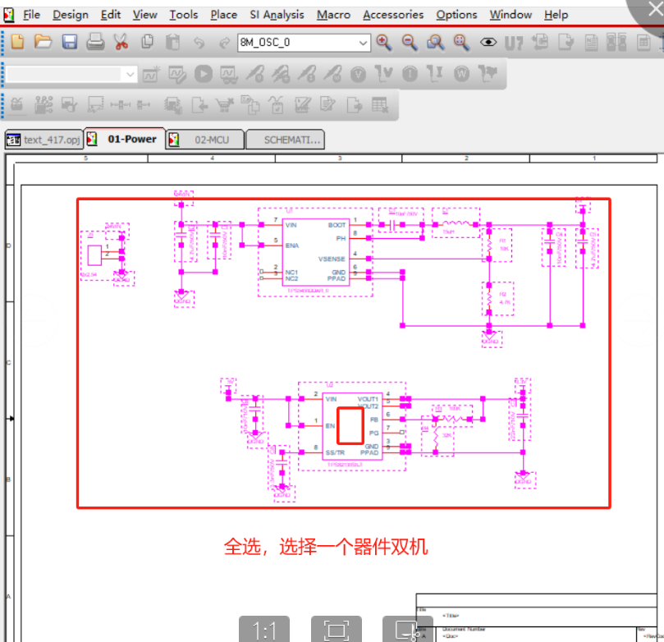
Task: Open the 8M_OSC_0 part dropdown
Action: 363,43
